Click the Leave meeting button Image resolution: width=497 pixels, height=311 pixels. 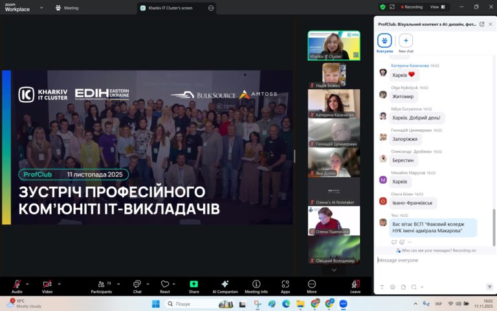355,286
